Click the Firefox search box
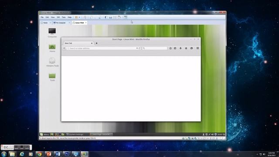Screen dimensions: 279x157 click(155, 48)
